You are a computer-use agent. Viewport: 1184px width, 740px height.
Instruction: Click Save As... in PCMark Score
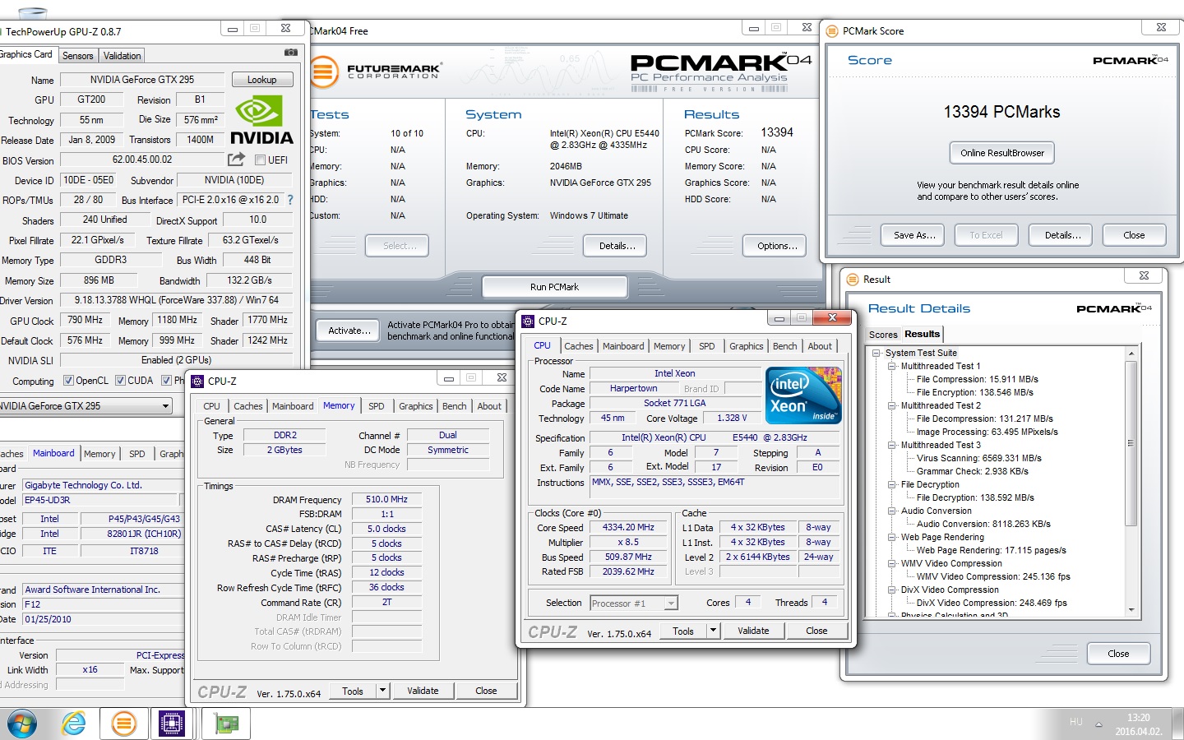(914, 235)
